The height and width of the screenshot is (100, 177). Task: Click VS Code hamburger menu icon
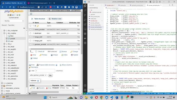coord(89,2)
